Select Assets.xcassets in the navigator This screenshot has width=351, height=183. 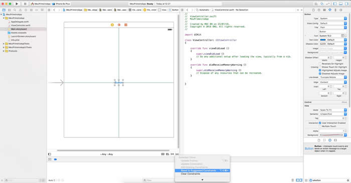[19, 33]
